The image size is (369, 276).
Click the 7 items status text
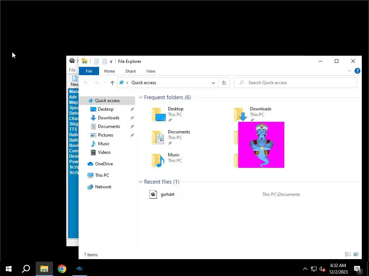[x=91, y=255]
